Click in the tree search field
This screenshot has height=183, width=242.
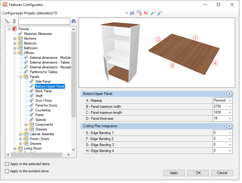coord(44,21)
